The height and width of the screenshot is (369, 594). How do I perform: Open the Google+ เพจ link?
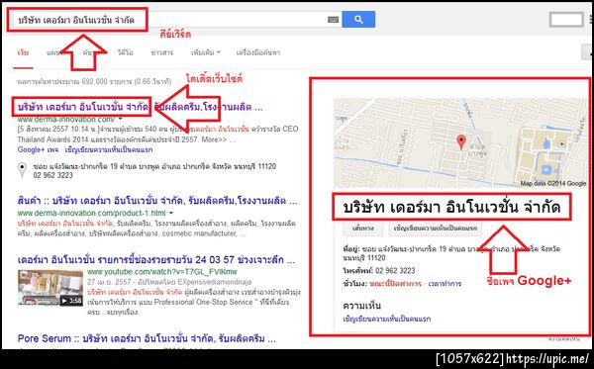[38, 149]
